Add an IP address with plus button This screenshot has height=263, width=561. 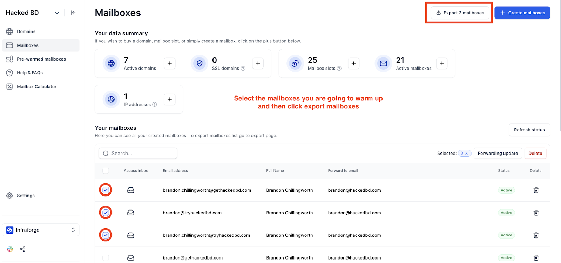pos(170,99)
